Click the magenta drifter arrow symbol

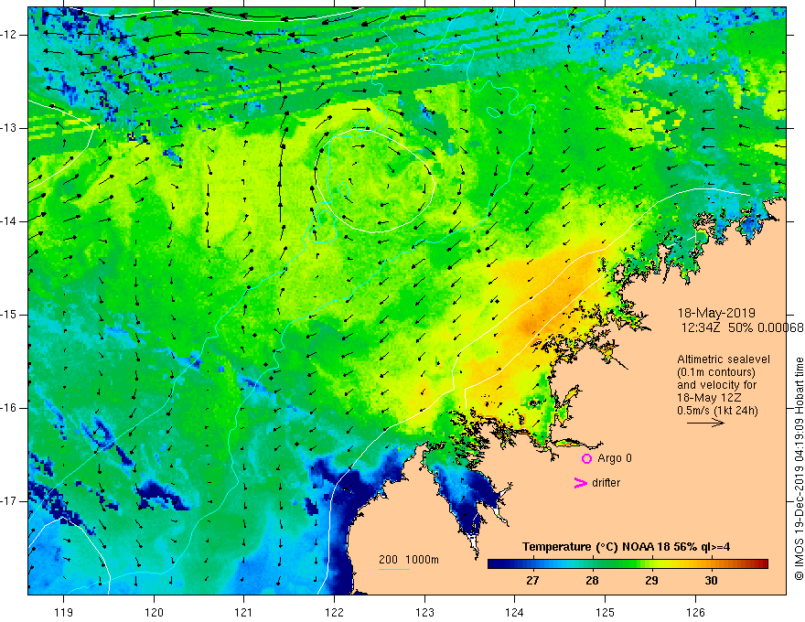pos(580,483)
